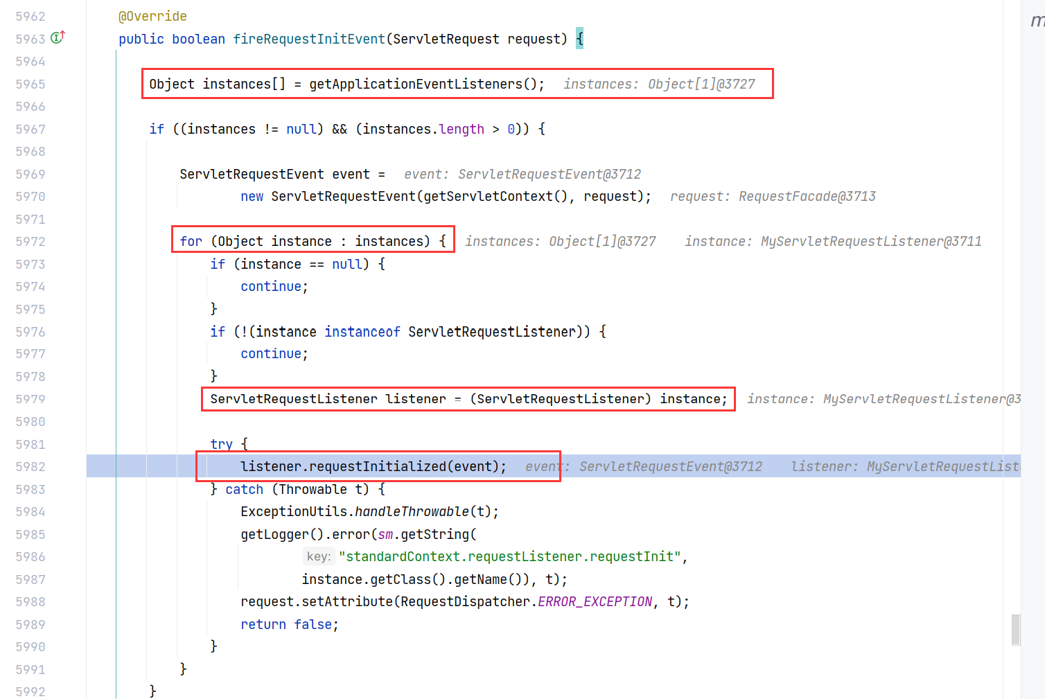Click the highlighted opening brace after the method signature
This screenshot has height=699, width=1045.
[x=580, y=39]
